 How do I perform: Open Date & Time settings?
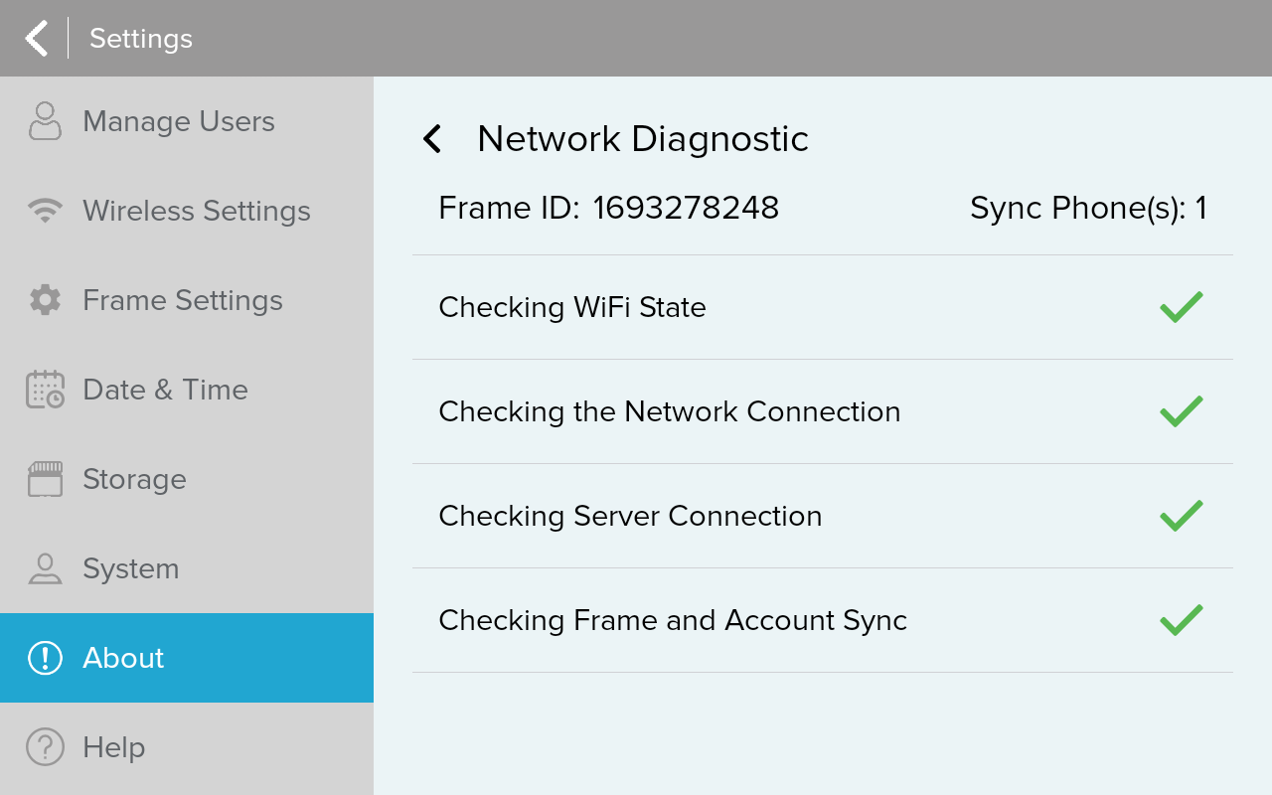point(165,390)
